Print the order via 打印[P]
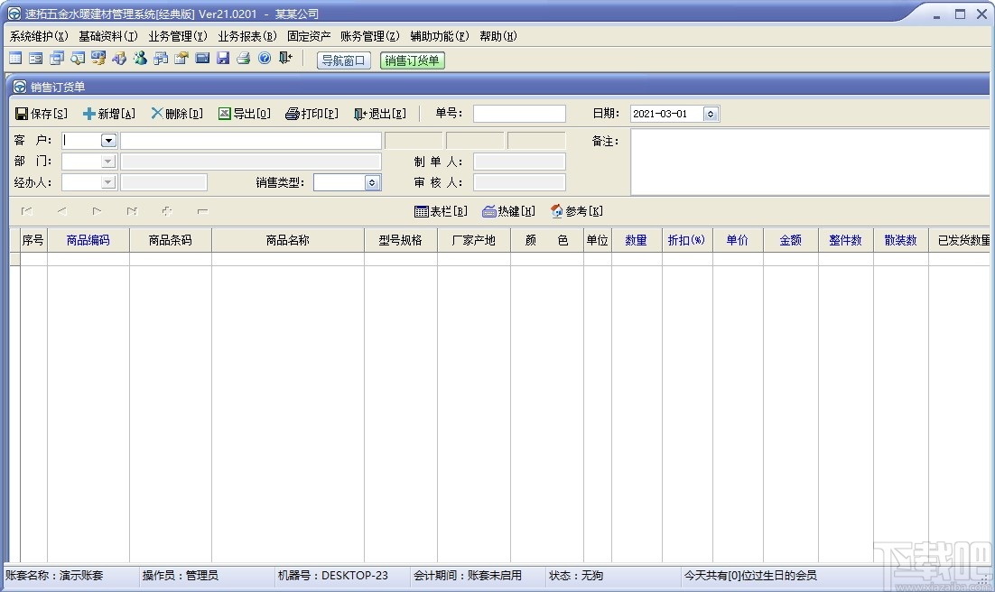This screenshot has height=592, width=995. (x=312, y=114)
